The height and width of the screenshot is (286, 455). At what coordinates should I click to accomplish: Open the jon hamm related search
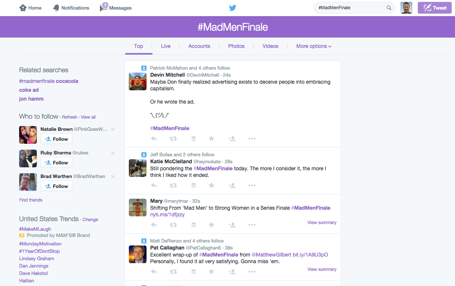31,99
